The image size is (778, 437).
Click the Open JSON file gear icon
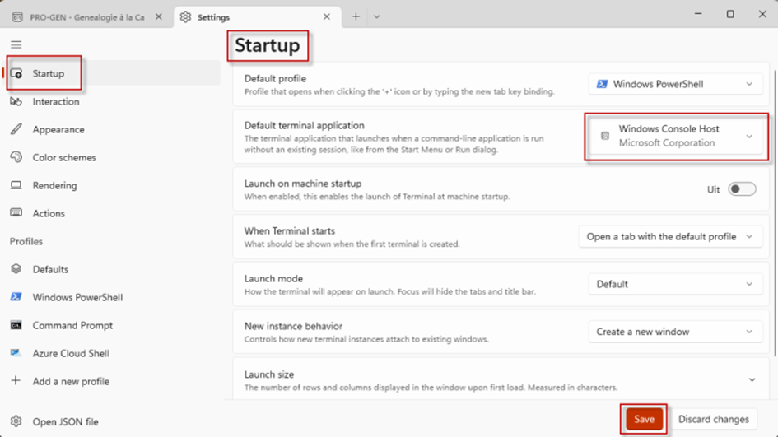point(16,421)
